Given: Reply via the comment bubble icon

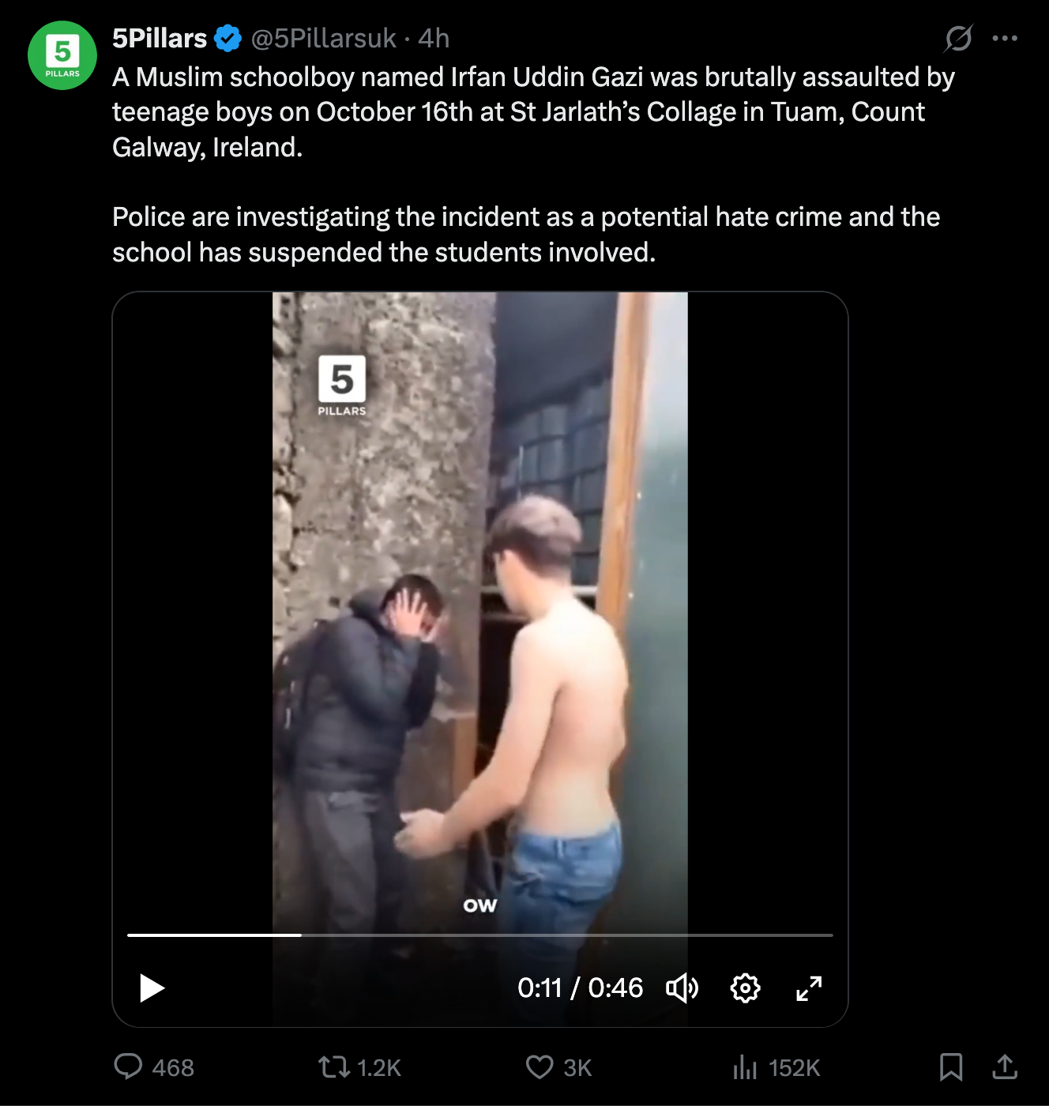Looking at the screenshot, I should pyautogui.click(x=128, y=1066).
